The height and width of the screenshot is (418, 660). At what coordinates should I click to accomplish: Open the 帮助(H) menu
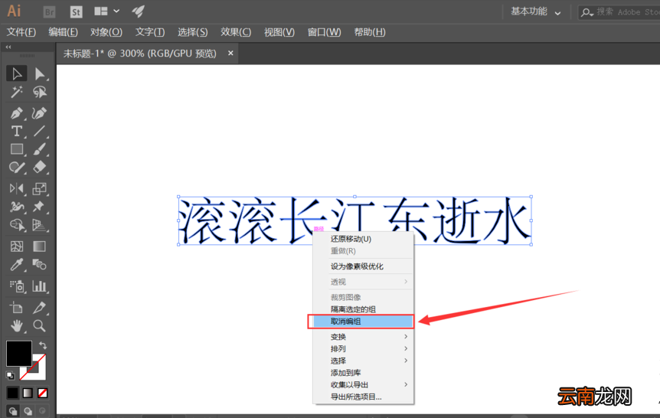tap(370, 32)
